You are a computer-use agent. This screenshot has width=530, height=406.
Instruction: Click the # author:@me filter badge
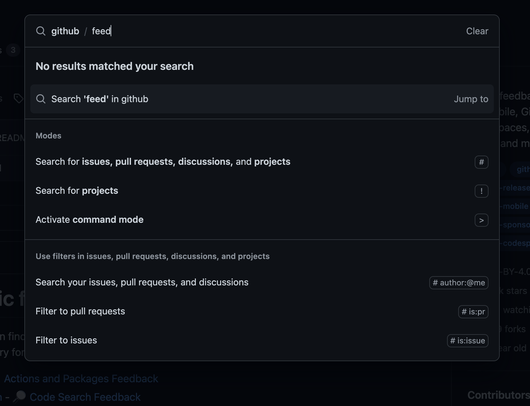coord(459,283)
